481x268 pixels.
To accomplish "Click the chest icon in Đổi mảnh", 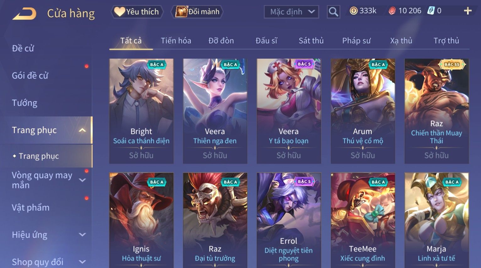I will (181, 12).
